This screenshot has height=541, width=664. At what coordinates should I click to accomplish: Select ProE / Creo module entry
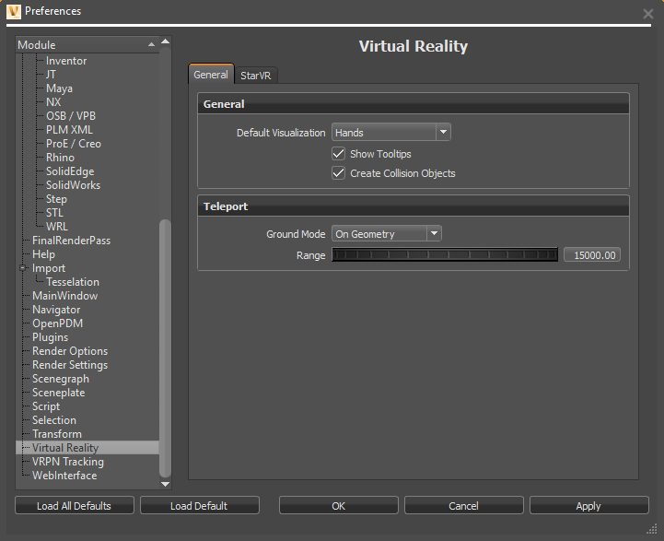point(74,144)
